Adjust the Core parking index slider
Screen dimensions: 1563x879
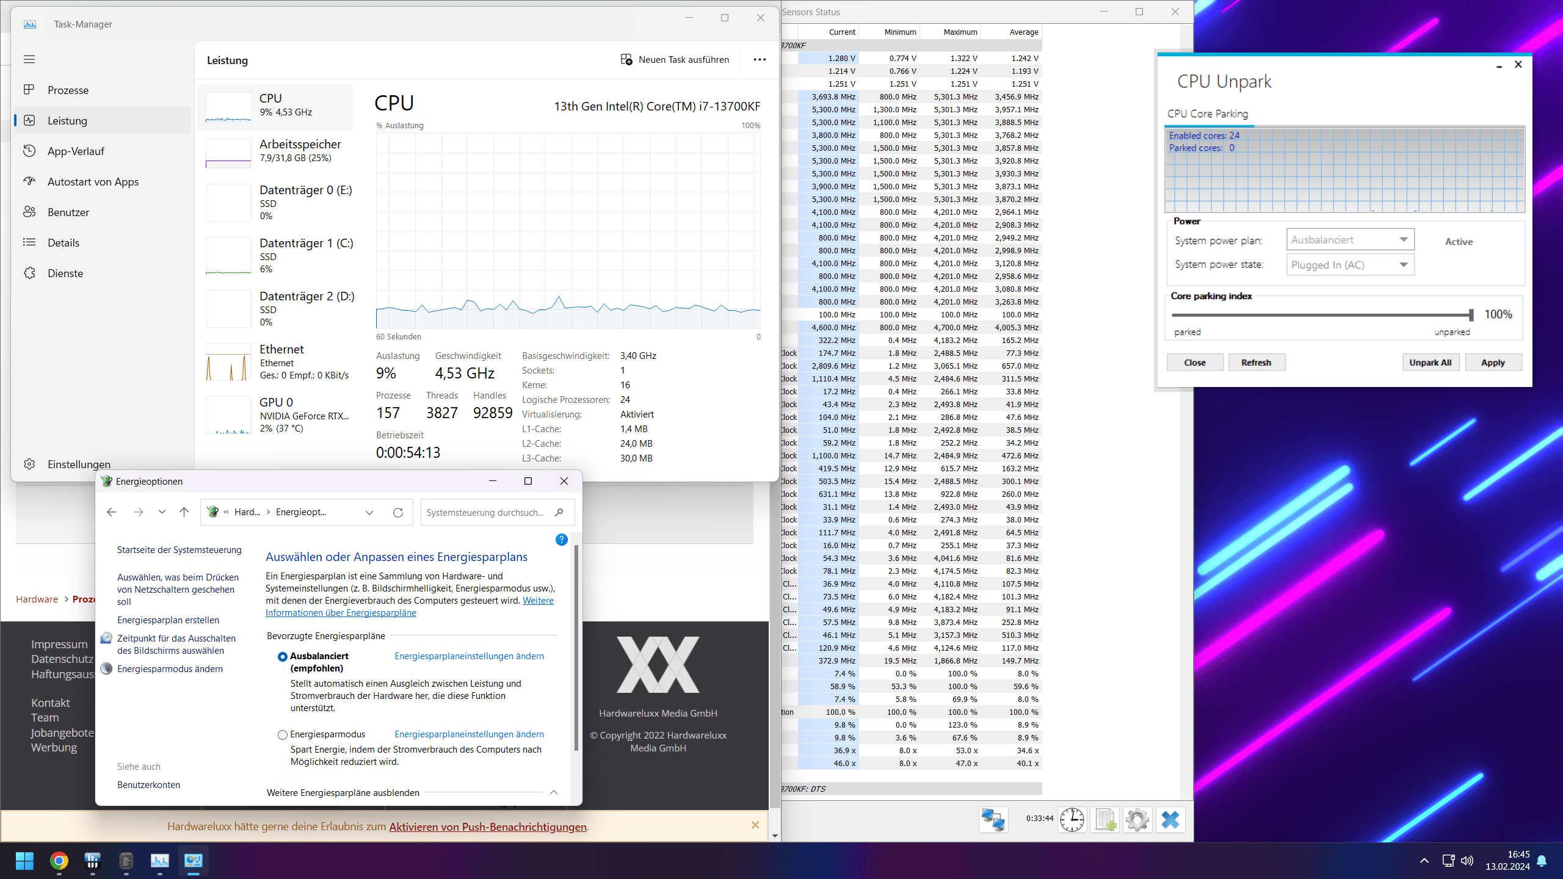tap(1471, 315)
